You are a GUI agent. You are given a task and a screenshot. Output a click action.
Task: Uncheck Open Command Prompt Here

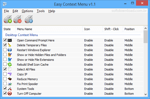pyautogui.click(x=5, y=40)
